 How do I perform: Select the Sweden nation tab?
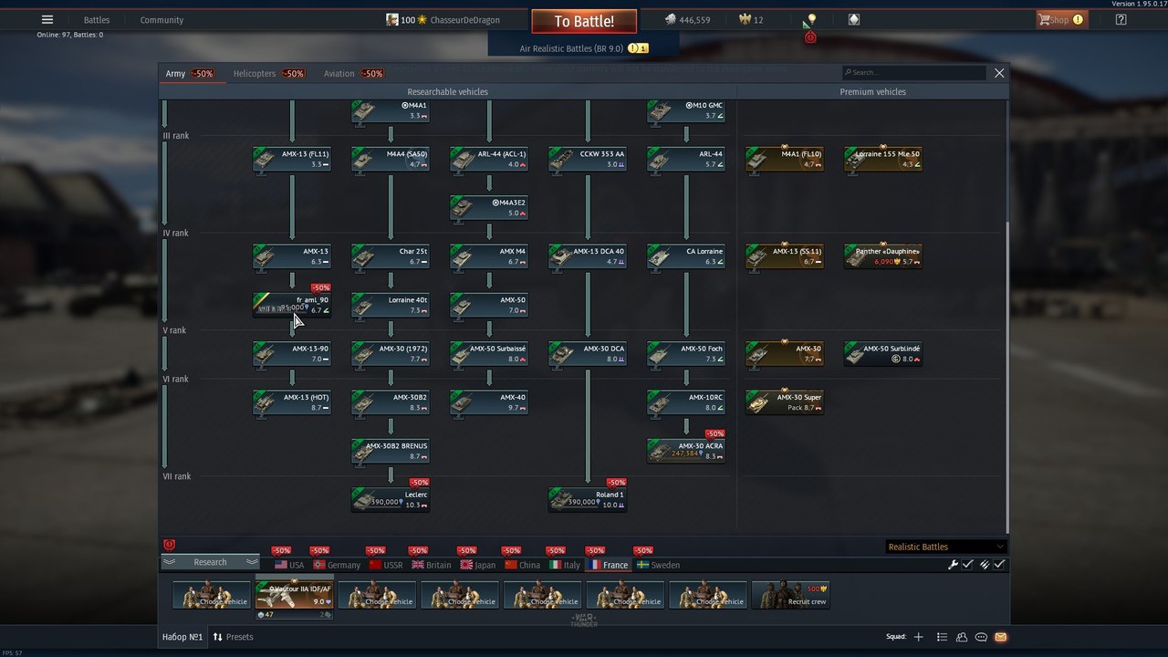coord(658,565)
